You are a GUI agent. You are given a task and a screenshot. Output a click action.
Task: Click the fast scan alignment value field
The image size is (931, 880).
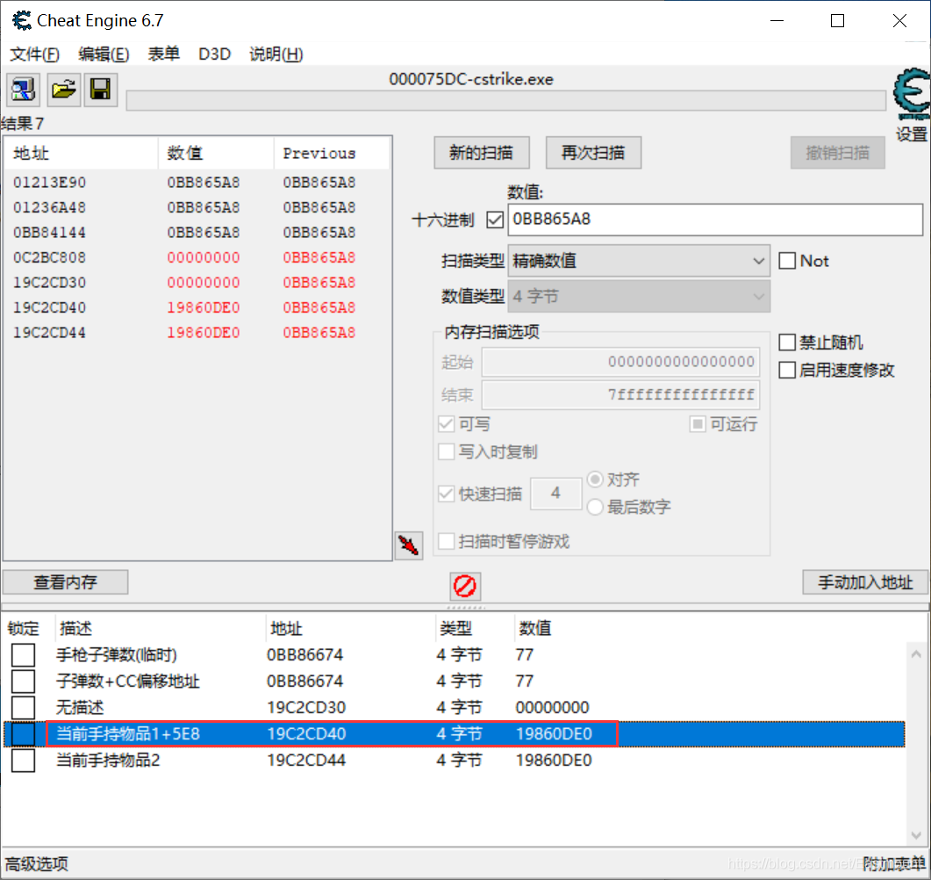(x=555, y=494)
